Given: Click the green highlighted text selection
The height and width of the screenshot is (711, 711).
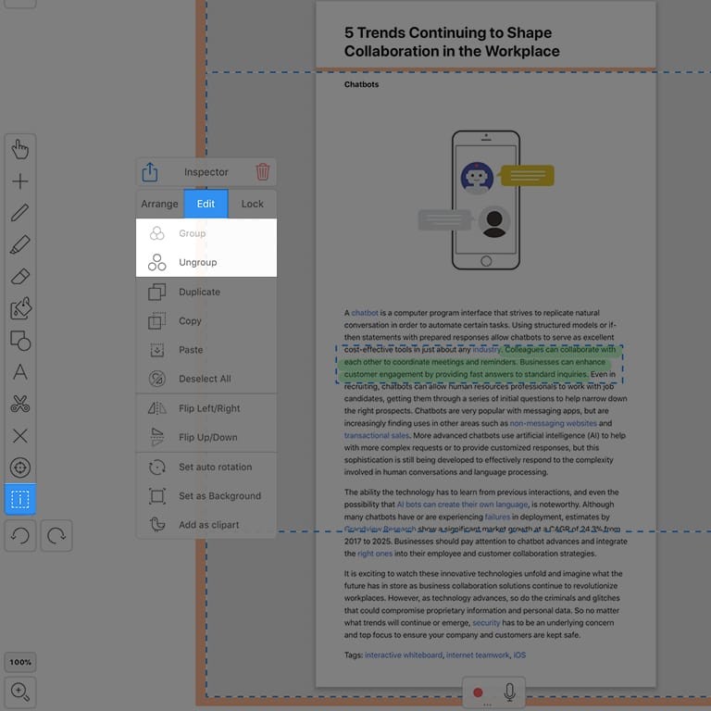Looking at the screenshot, I should pyautogui.click(x=479, y=362).
